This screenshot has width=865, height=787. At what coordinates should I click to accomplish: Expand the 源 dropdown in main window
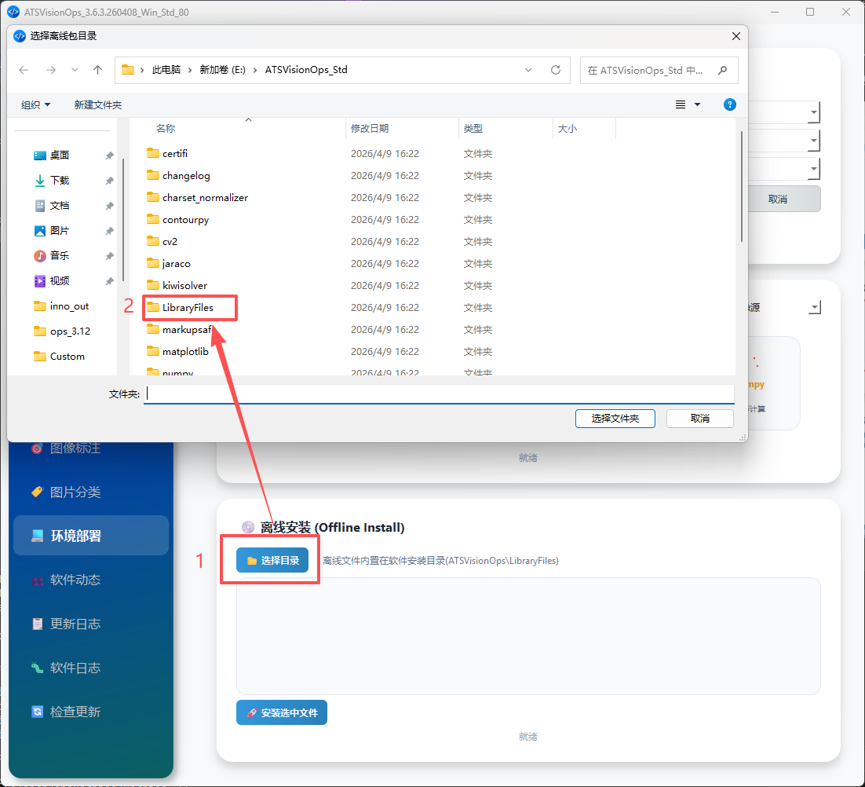(814, 307)
